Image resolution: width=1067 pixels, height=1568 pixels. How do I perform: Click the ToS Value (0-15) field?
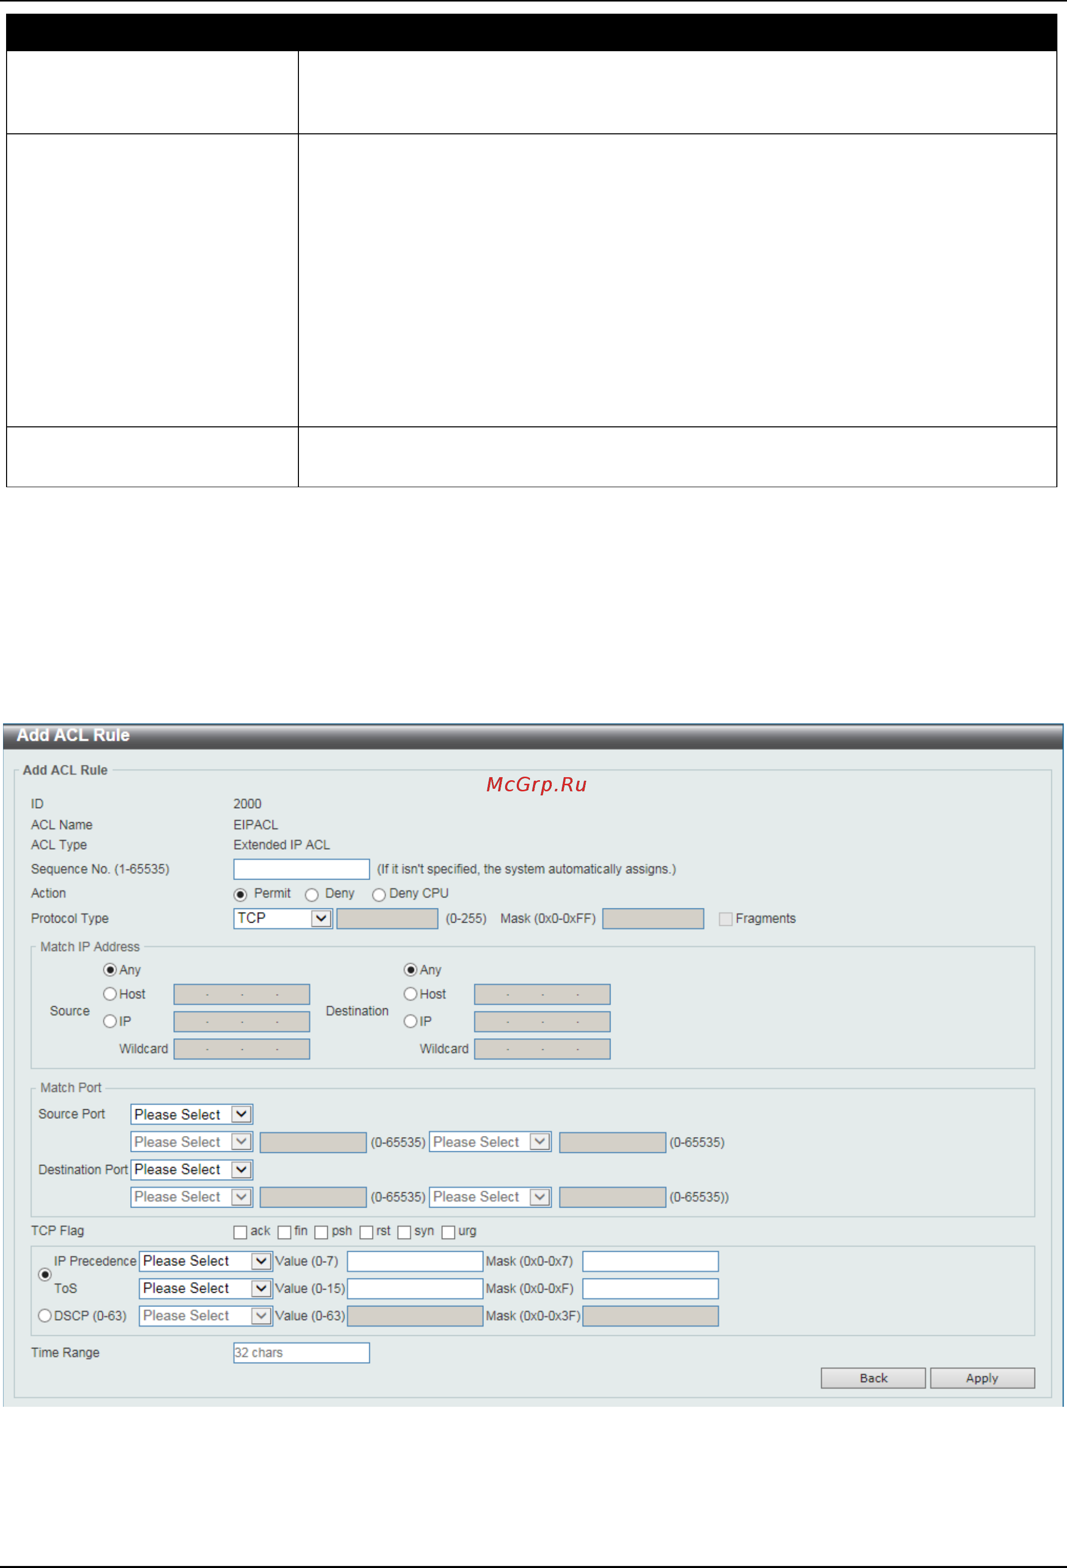pyautogui.click(x=415, y=1288)
